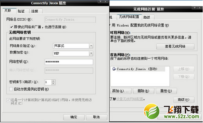The image size is (203, 123).
Task: Click the help icon in Connectify Jinxin 属性 title bar
Action: tap(100, 1)
